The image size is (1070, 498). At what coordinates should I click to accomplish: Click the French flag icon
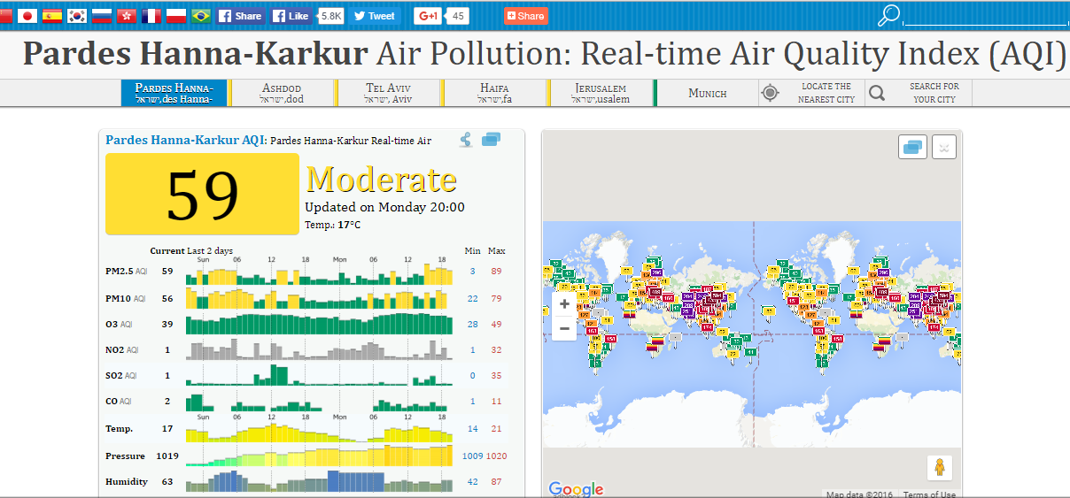[151, 16]
